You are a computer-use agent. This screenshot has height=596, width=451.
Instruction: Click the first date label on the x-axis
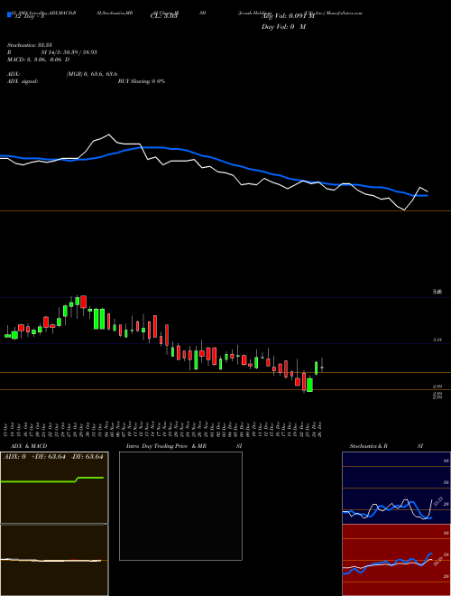7,429
